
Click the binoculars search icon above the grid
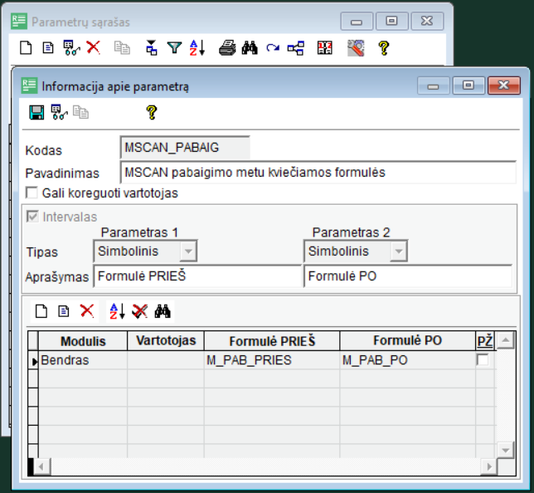[163, 311]
